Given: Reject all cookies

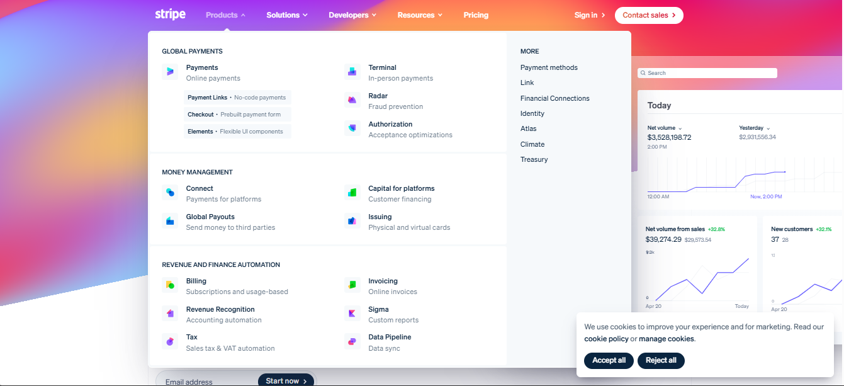Looking at the screenshot, I should point(661,360).
